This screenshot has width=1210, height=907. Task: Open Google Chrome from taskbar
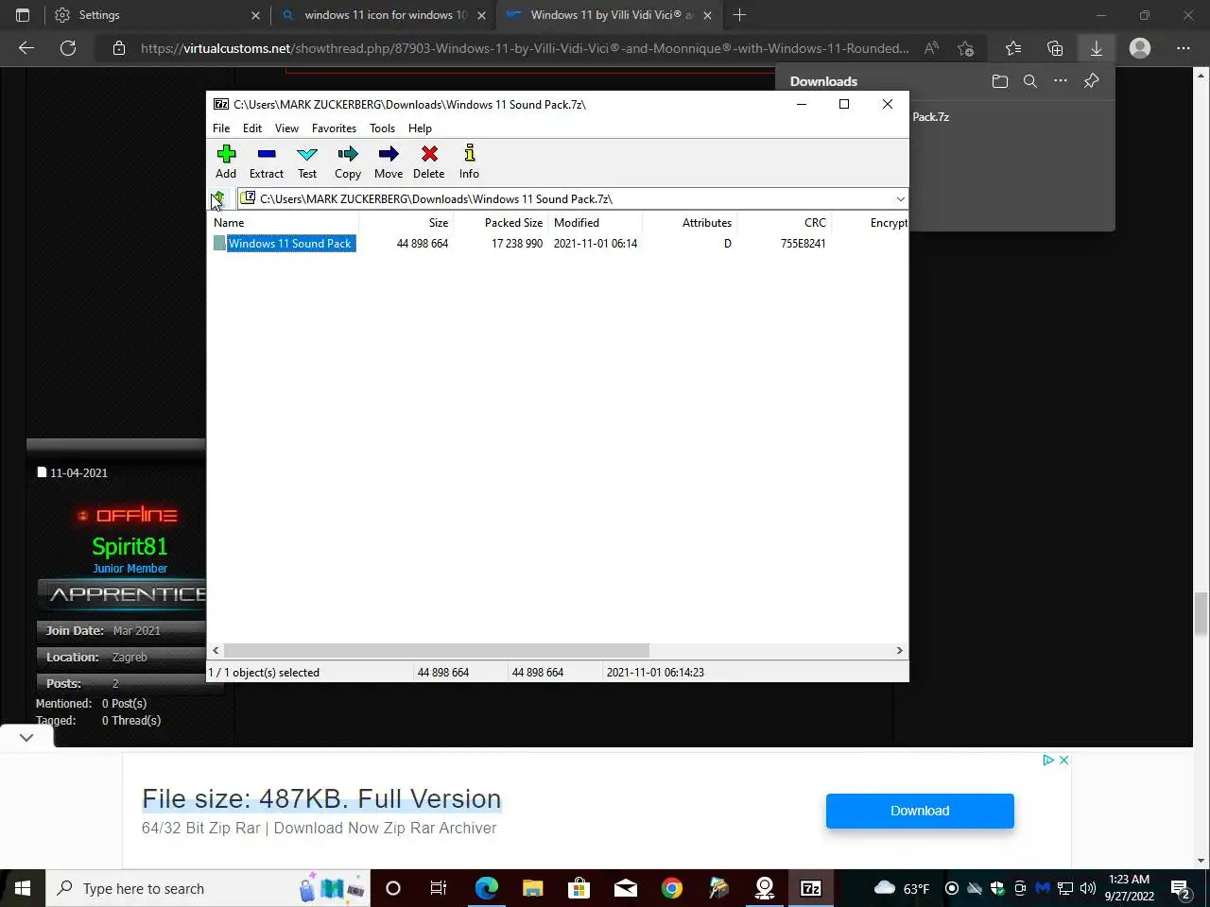671,888
